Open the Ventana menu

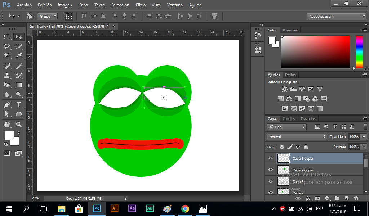[175, 5]
